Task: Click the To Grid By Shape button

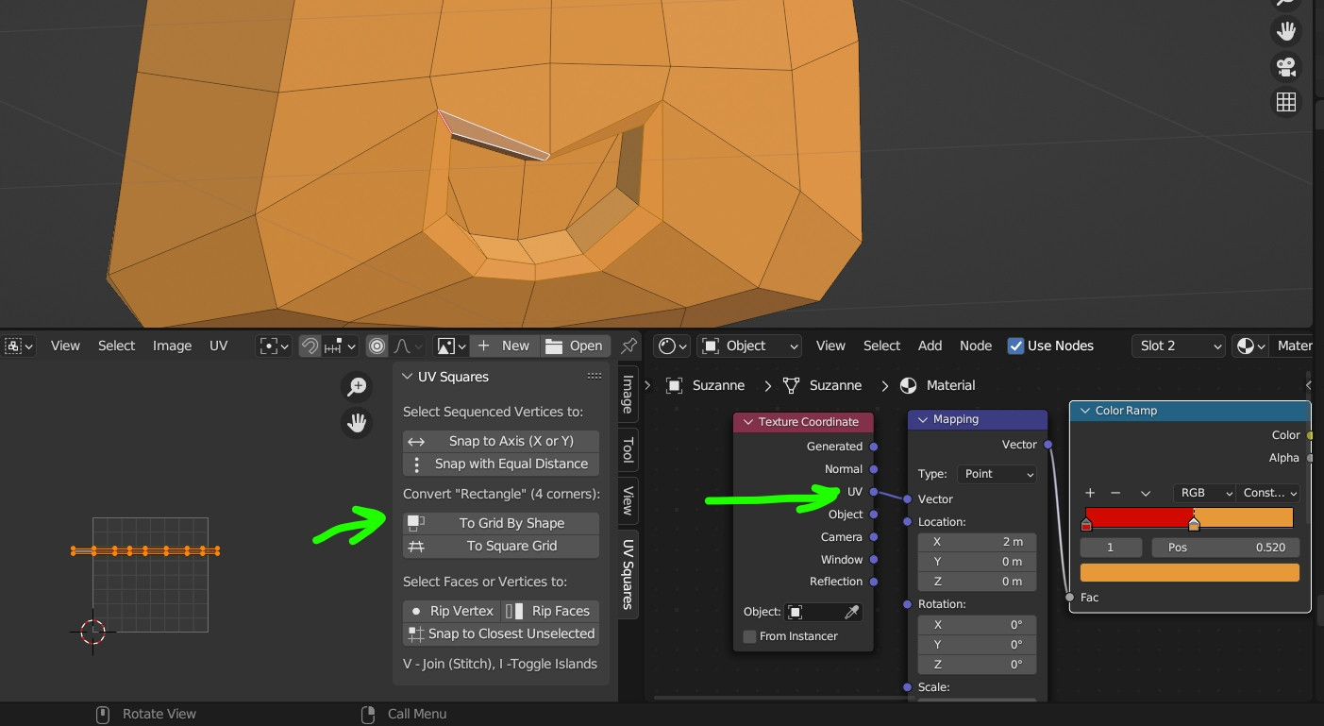Action: 501,523
